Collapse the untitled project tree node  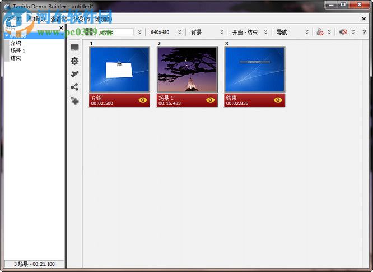point(7,36)
